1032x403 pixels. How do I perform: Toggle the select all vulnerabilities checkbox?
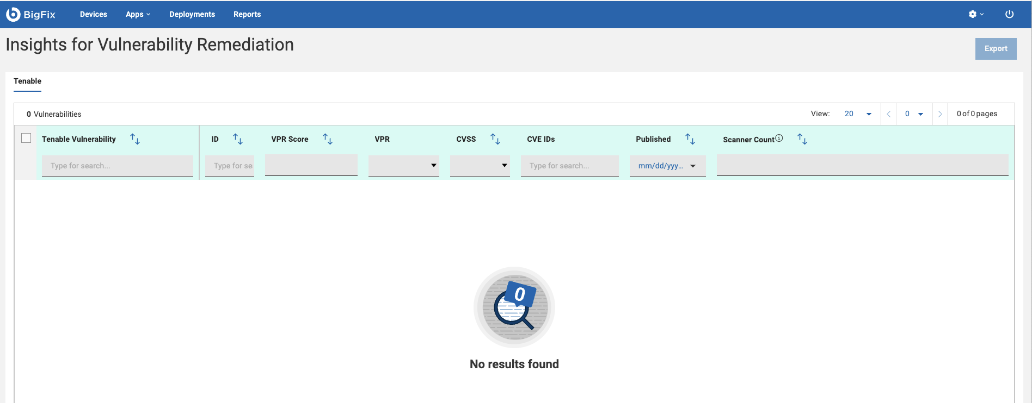26,138
